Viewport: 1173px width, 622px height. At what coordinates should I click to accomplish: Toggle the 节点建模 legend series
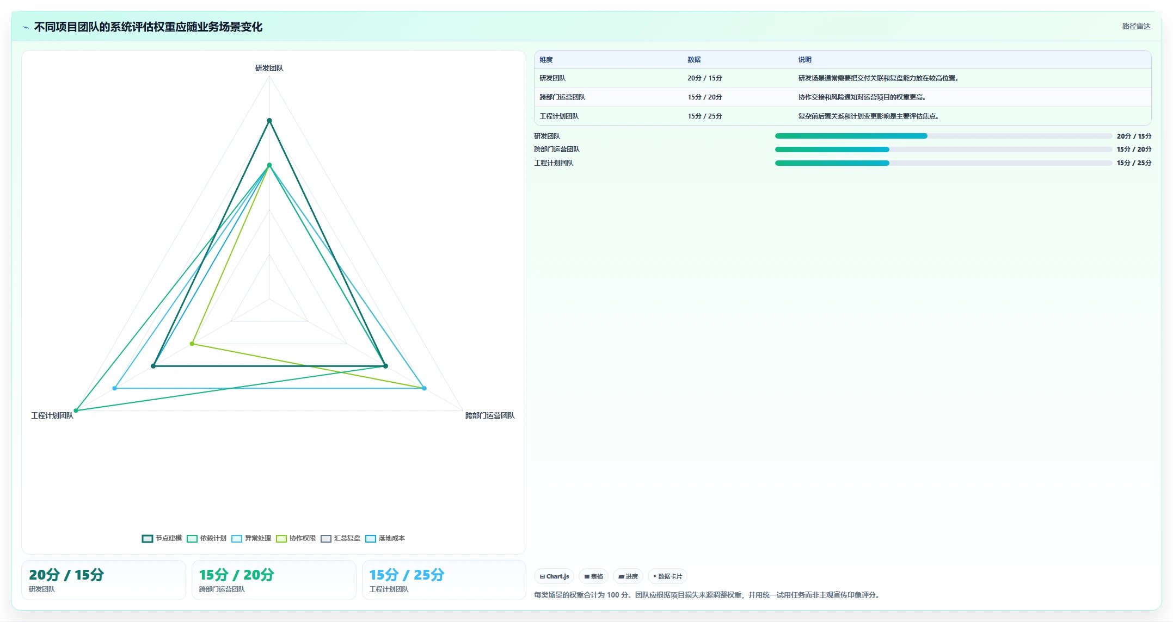pyautogui.click(x=162, y=538)
